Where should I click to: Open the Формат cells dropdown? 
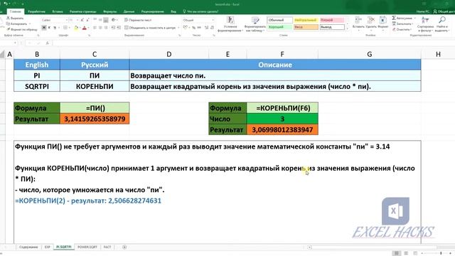point(382,23)
